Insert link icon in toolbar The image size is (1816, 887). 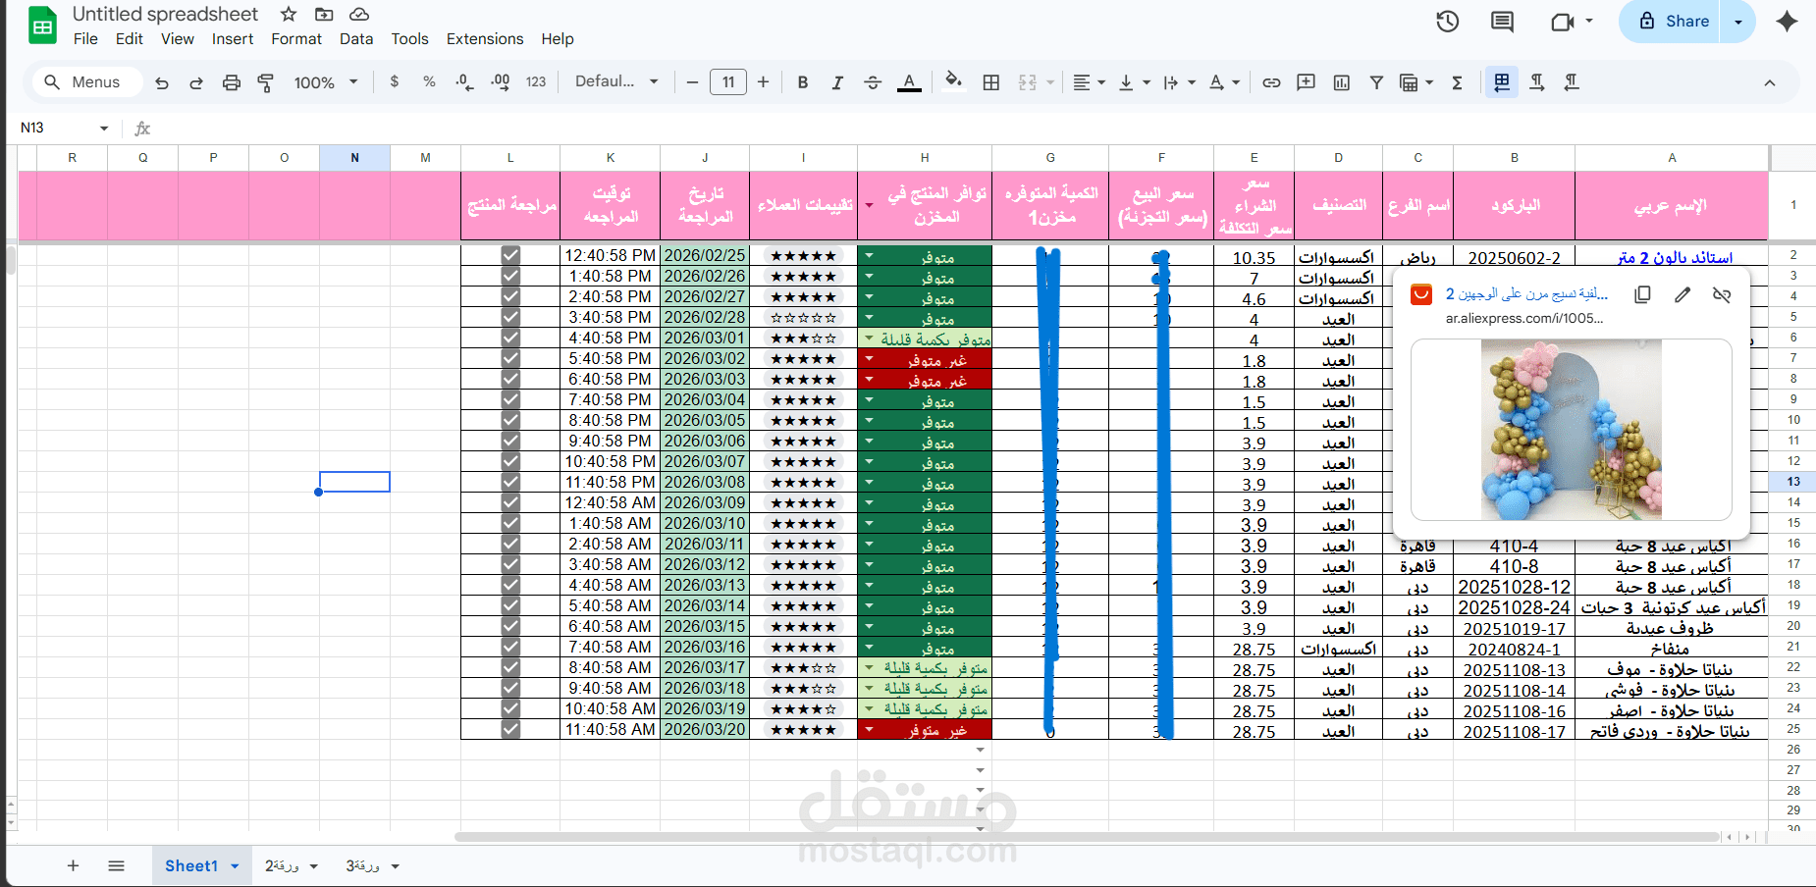1271,82
